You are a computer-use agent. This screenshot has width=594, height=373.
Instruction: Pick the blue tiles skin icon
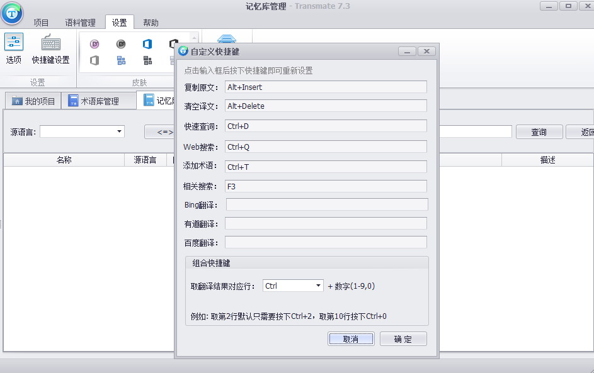pyautogui.click(x=121, y=60)
